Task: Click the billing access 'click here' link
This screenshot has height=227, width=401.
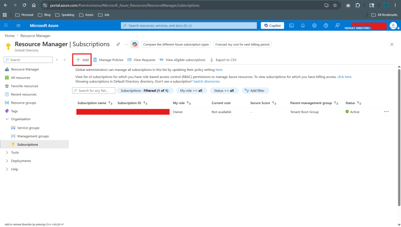Action: tap(344, 77)
